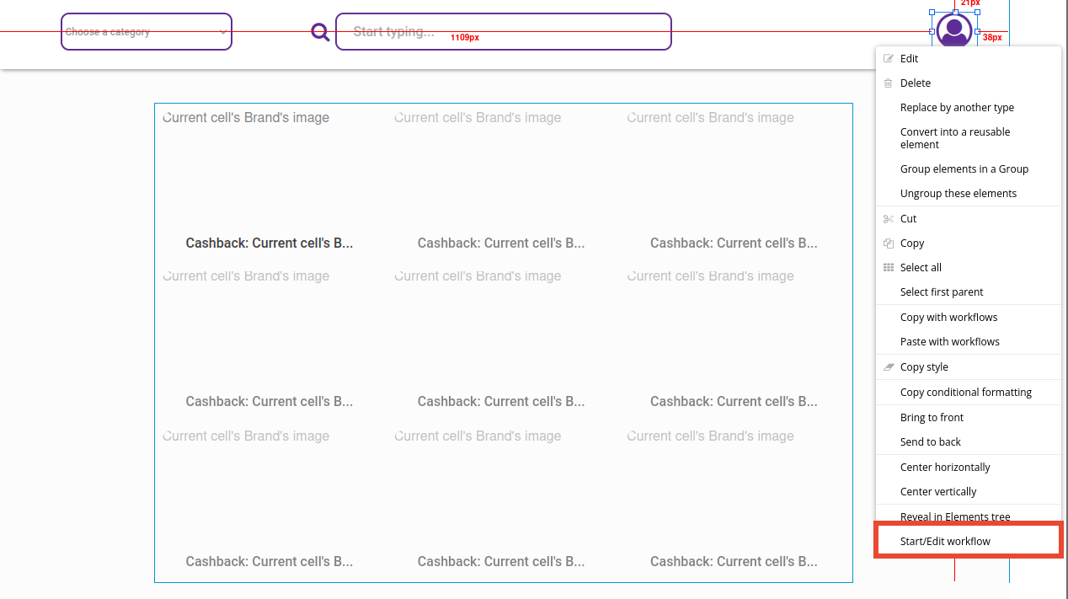Select Bring to front from the menu

[x=932, y=417]
